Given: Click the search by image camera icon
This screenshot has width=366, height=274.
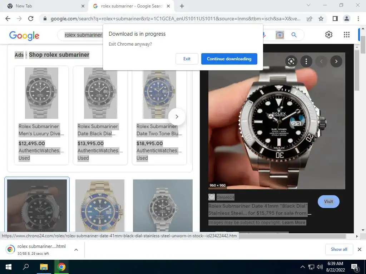Looking at the screenshot, I should [280, 35].
